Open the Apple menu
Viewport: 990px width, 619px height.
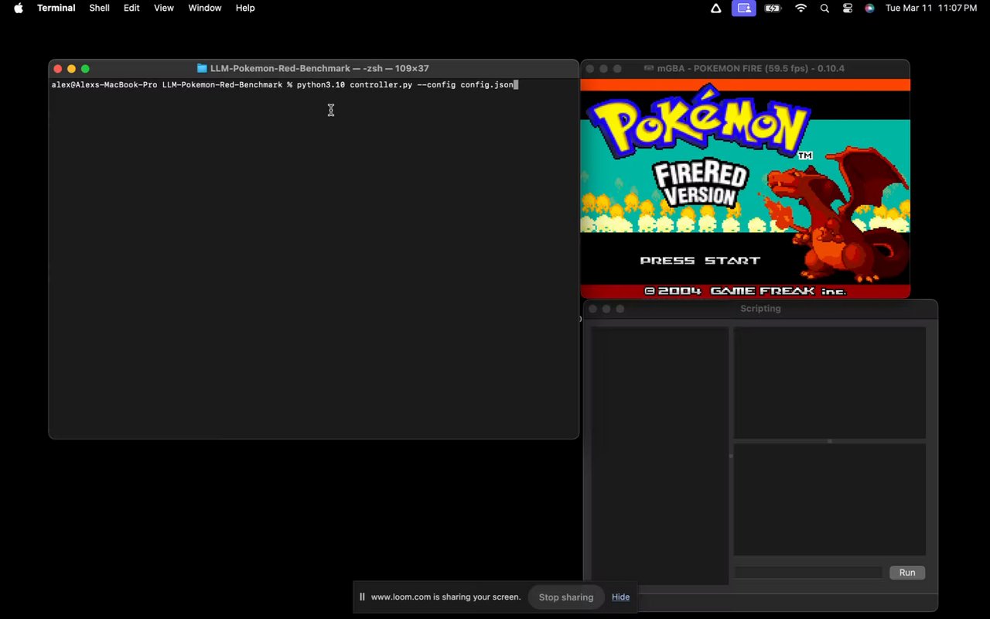click(19, 8)
